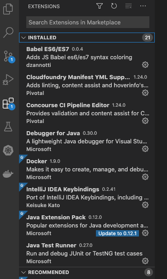Click 'Popular extensions for Java development' description
The width and height of the screenshot is (167, 279).
[x=87, y=226]
